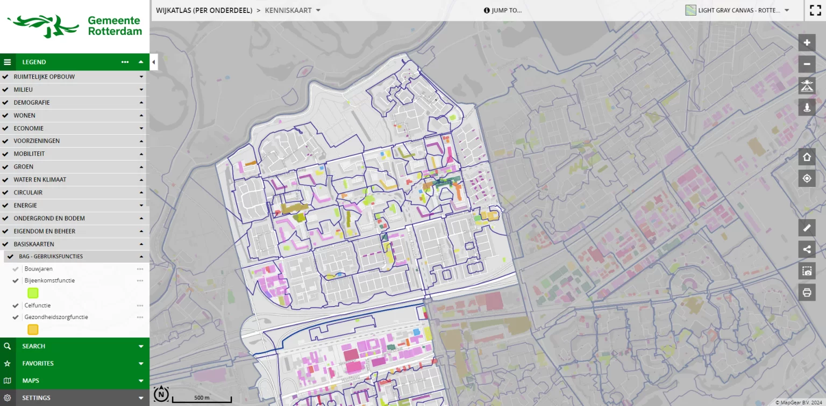826x406 pixels.
Task: Uncheck the Celfunctie layer
Action: (16, 306)
